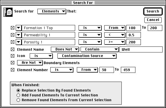The width and height of the screenshot is (166, 108).
Task: Open the Contain dropdown for Element Name
Action: pos(99,49)
